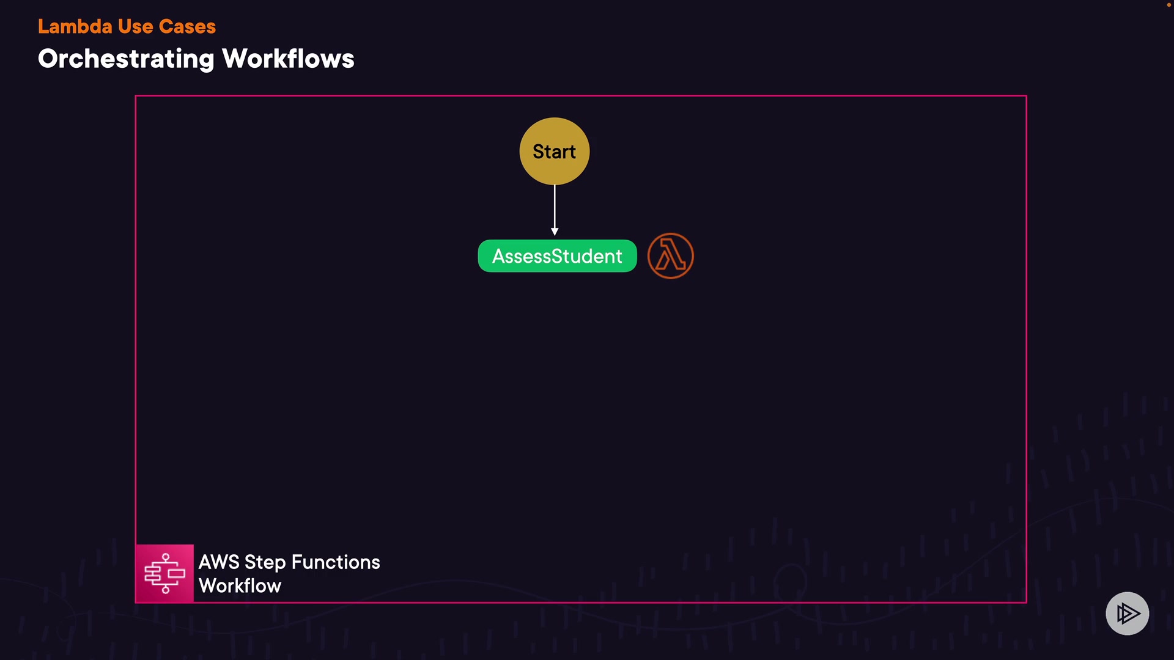Click the 'Student' part of green node label
The height and width of the screenshot is (660, 1174).
click(586, 256)
